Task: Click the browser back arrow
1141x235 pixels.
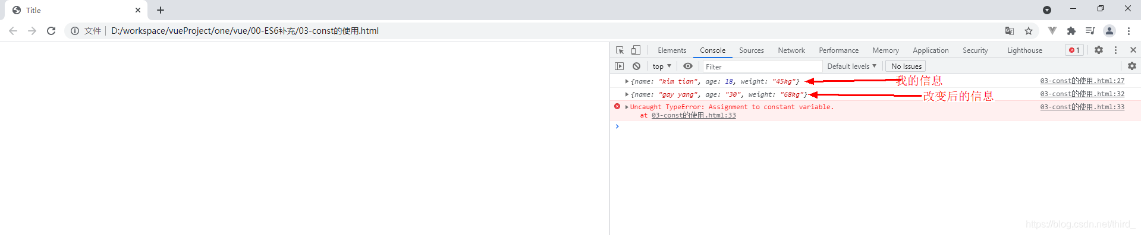Action: pos(13,31)
